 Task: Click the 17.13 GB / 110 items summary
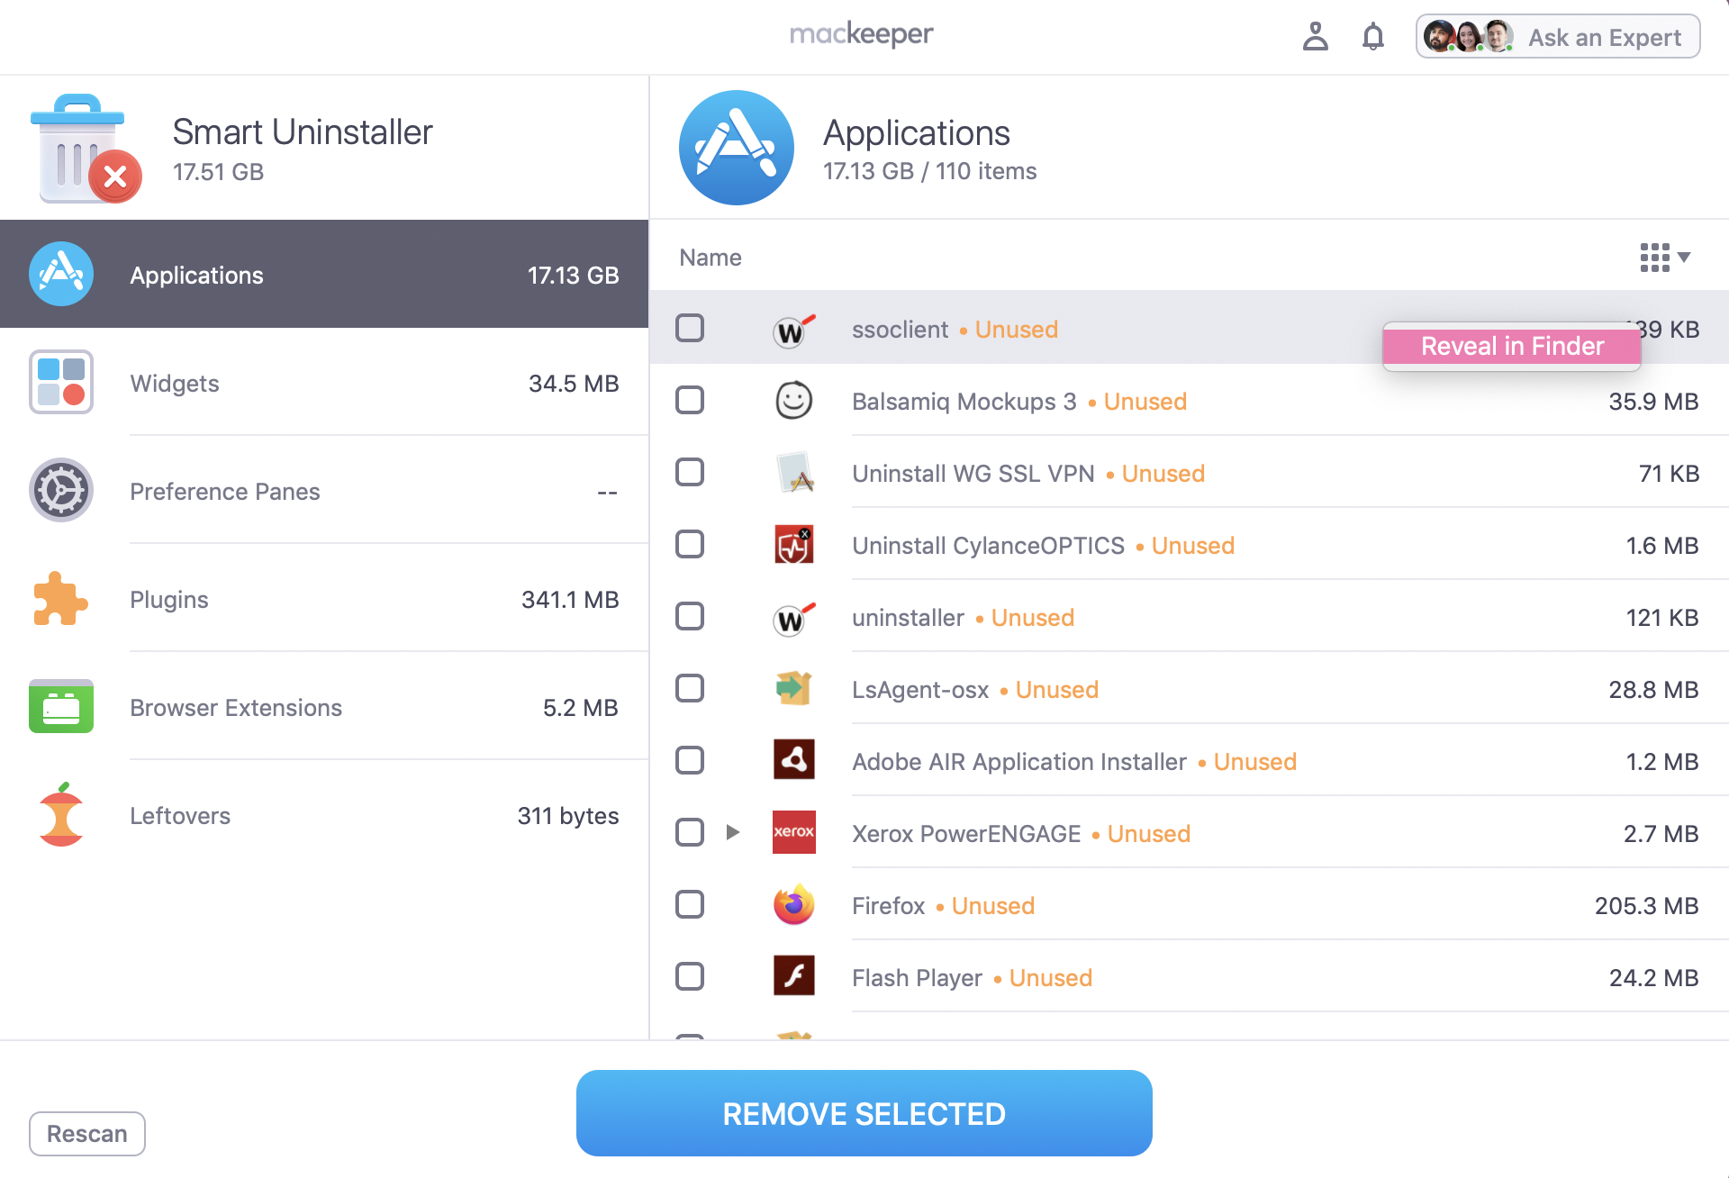(x=929, y=171)
